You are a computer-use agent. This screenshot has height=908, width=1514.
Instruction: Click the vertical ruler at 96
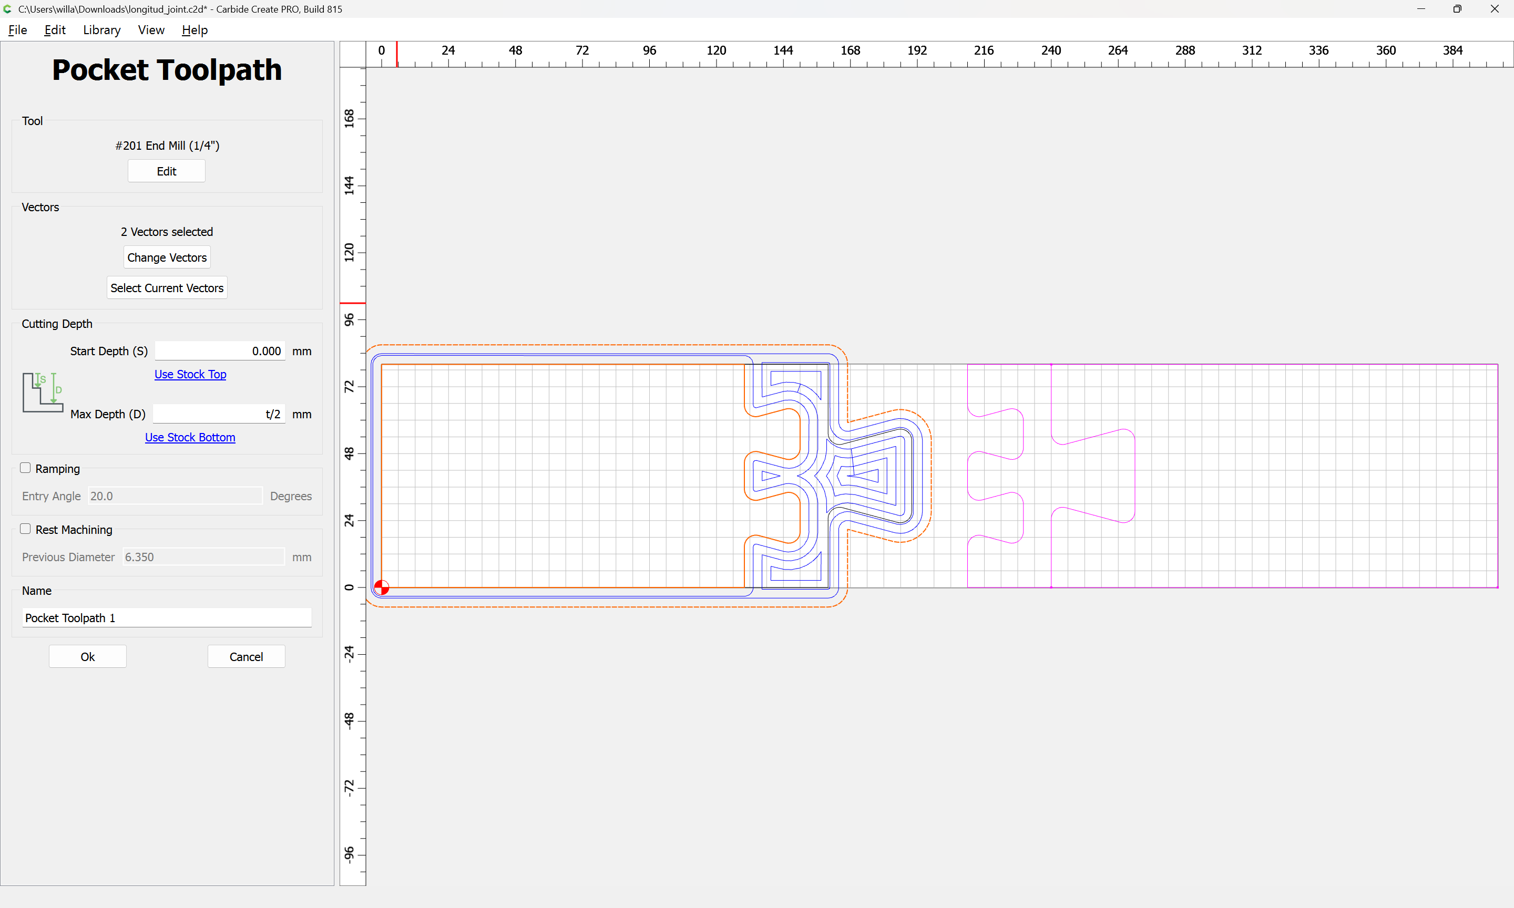click(x=350, y=319)
